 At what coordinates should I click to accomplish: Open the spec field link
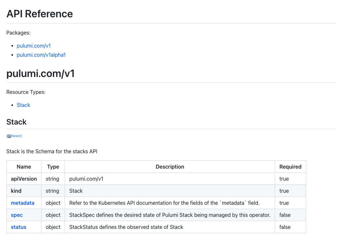click(x=17, y=215)
